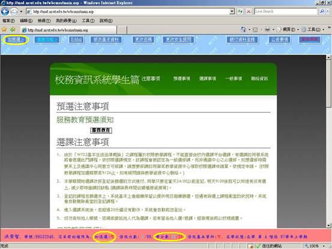Select the current page browser tab
Screen dimensions: 332x249
pyautogui.click(x=68, y=30)
